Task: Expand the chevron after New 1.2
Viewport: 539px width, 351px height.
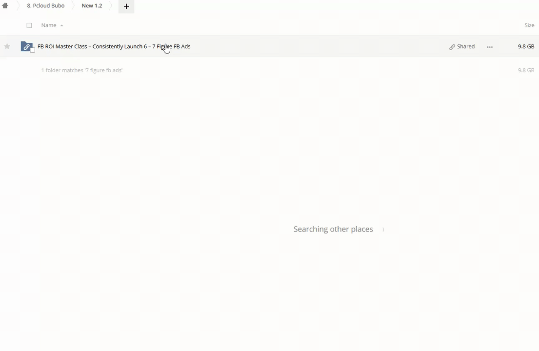Action: (x=111, y=6)
